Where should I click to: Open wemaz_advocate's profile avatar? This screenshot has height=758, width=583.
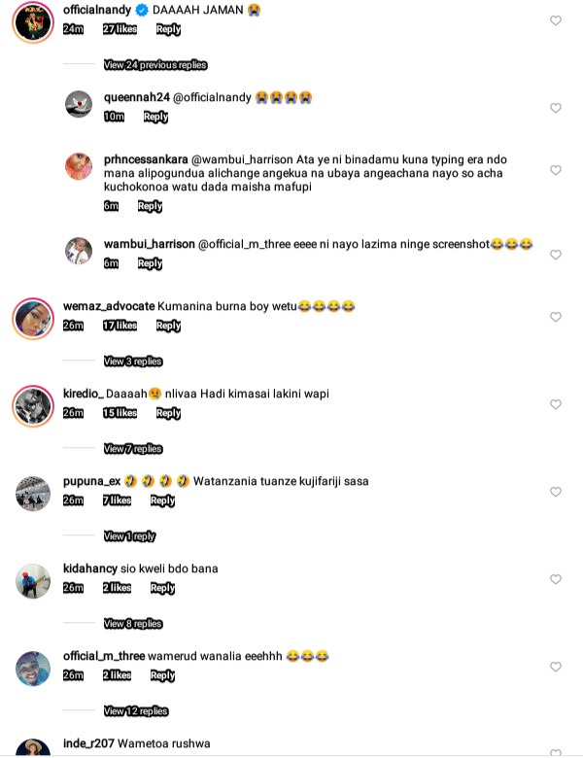click(x=33, y=319)
